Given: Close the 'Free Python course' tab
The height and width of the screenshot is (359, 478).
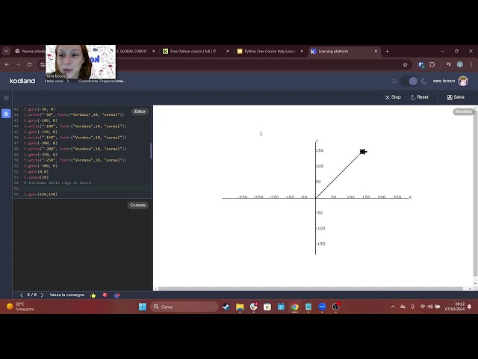Looking at the screenshot, I should [x=228, y=52].
